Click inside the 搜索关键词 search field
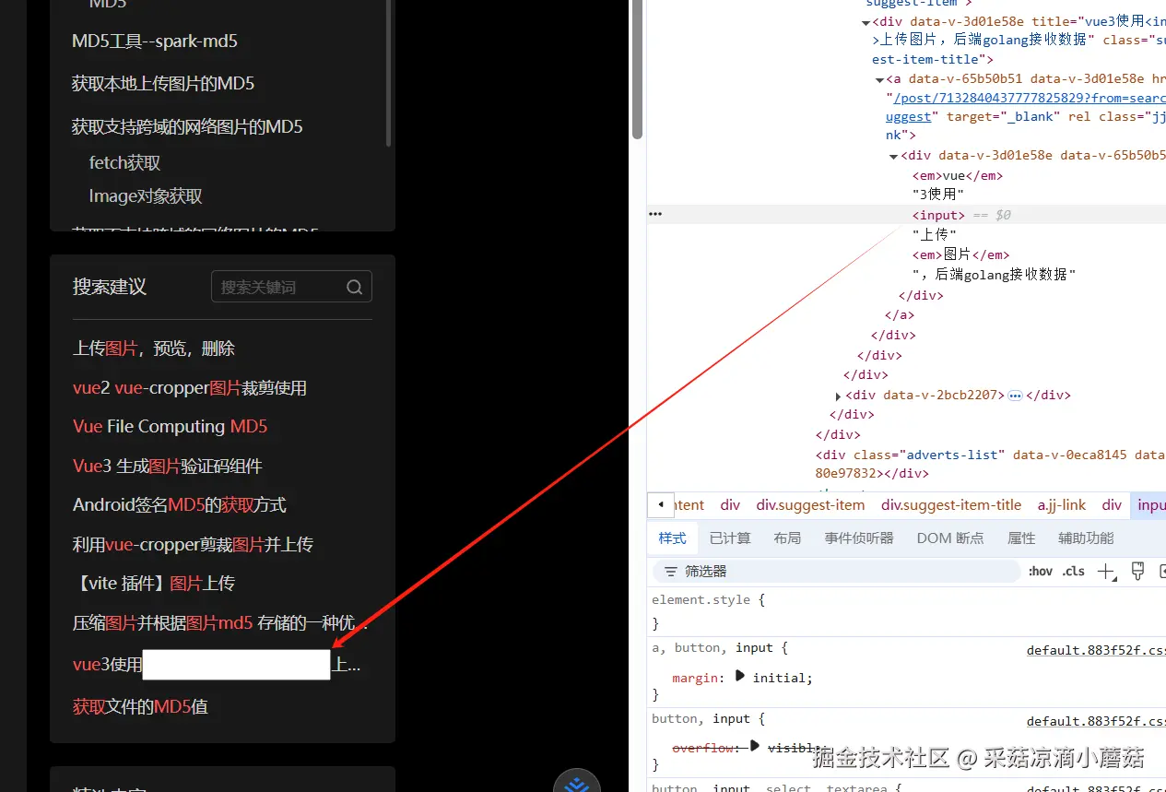Viewport: 1166px width, 792px height. (277, 287)
